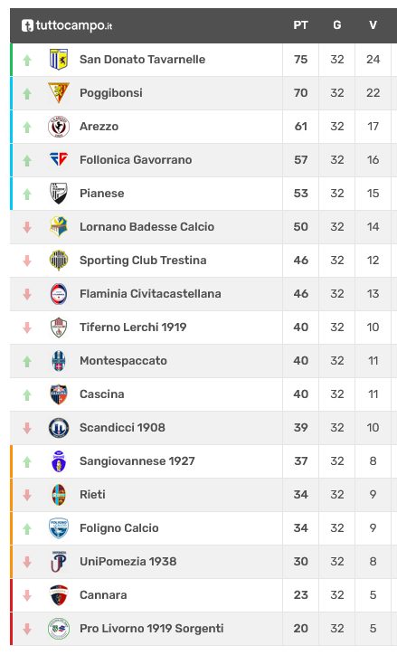This screenshot has height=655, width=397.
Task: Click the red down arrow beside Rieti
Action: 27,495
